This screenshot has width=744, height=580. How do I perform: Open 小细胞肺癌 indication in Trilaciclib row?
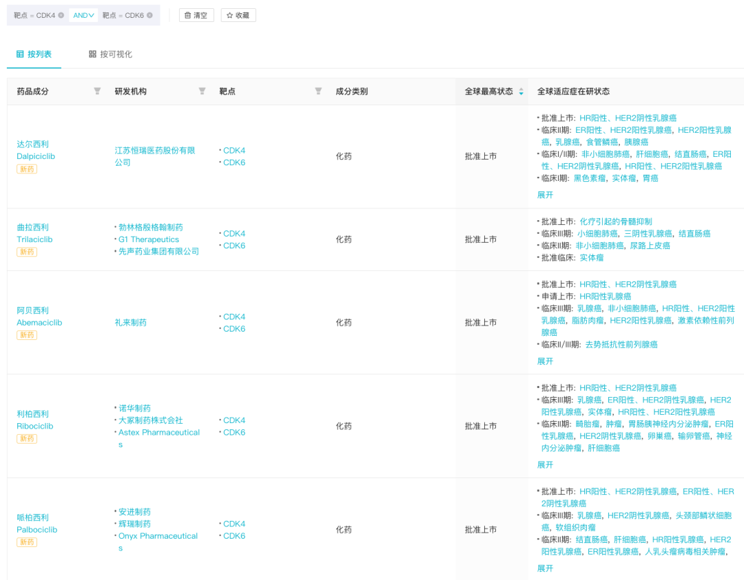pyautogui.click(x=597, y=234)
